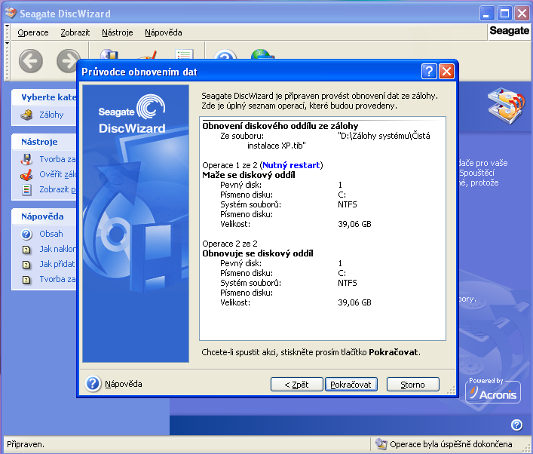Close the Průvodce obnovením dat dialog
Screen dimensions: 533x454
point(446,72)
